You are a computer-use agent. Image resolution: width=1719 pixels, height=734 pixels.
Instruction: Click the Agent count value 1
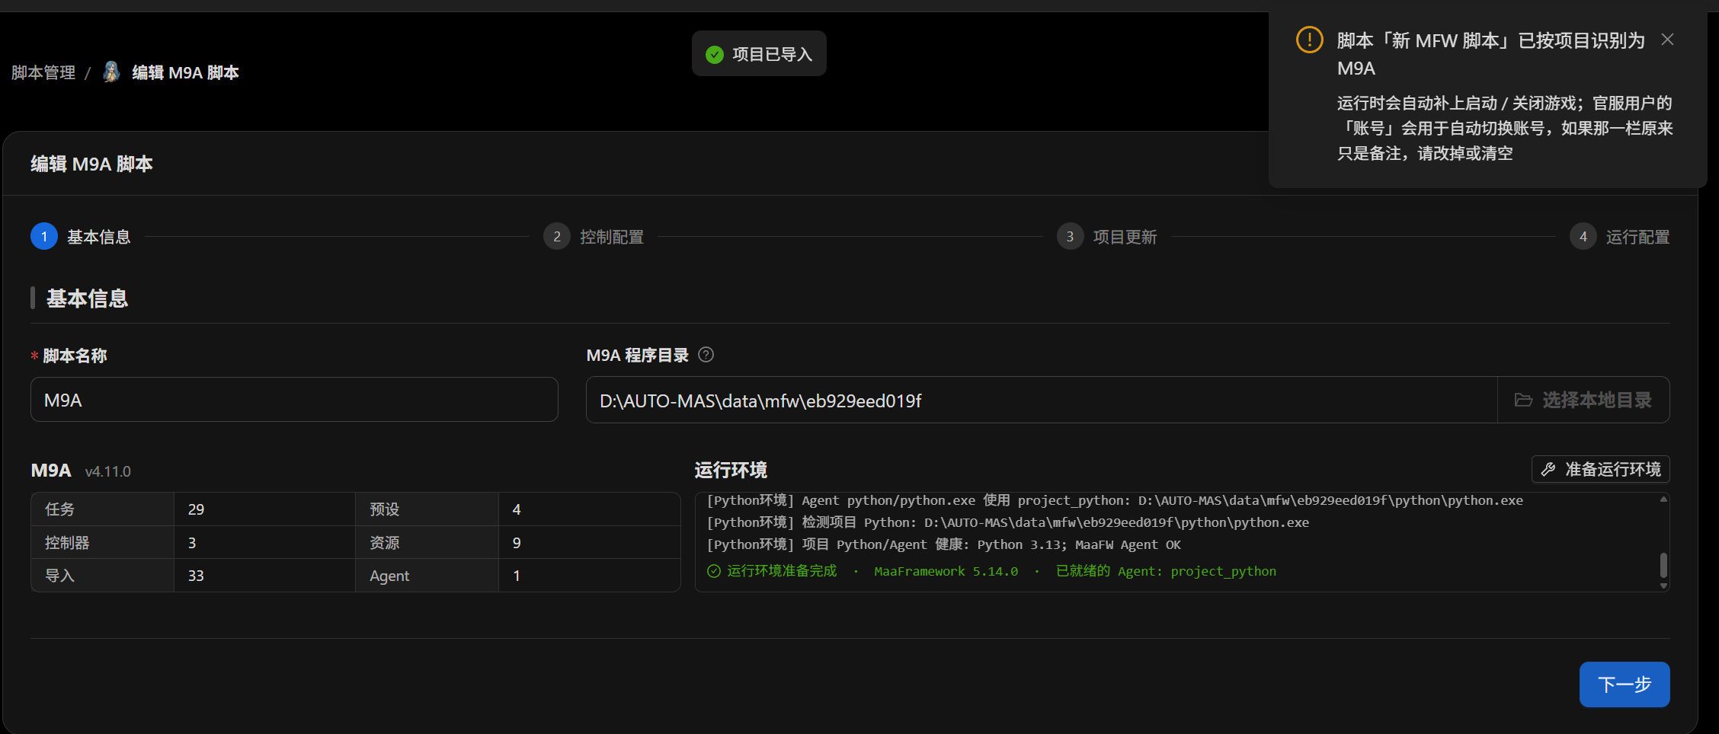click(x=517, y=576)
